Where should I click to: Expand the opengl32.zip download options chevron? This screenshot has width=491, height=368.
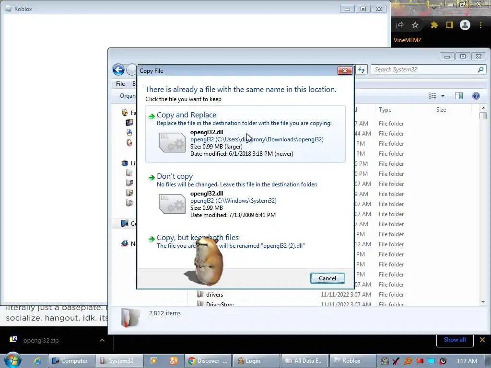point(102,340)
